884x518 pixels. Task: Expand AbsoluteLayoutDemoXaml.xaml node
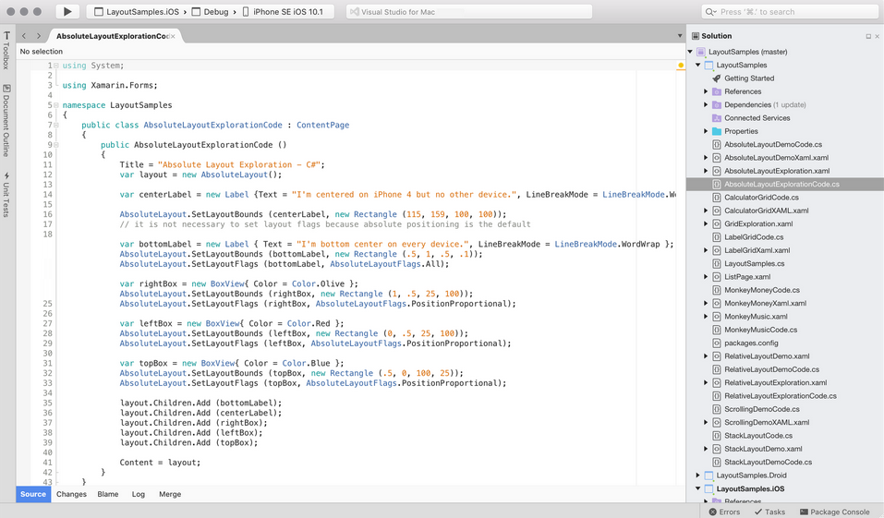pyautogui.click(x=706, y=158)
